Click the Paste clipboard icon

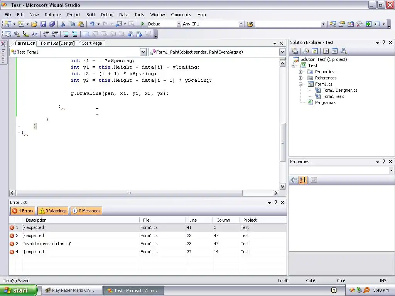click(x=81, y=24)
